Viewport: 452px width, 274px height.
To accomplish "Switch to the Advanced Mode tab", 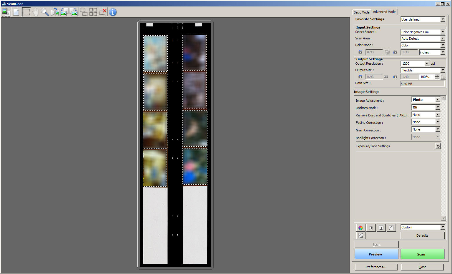I will [x=384, y=12].
